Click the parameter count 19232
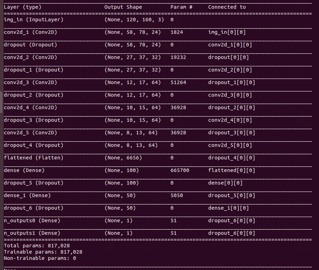The height and width of the screenshot is (270, 319). pos(178,58)
